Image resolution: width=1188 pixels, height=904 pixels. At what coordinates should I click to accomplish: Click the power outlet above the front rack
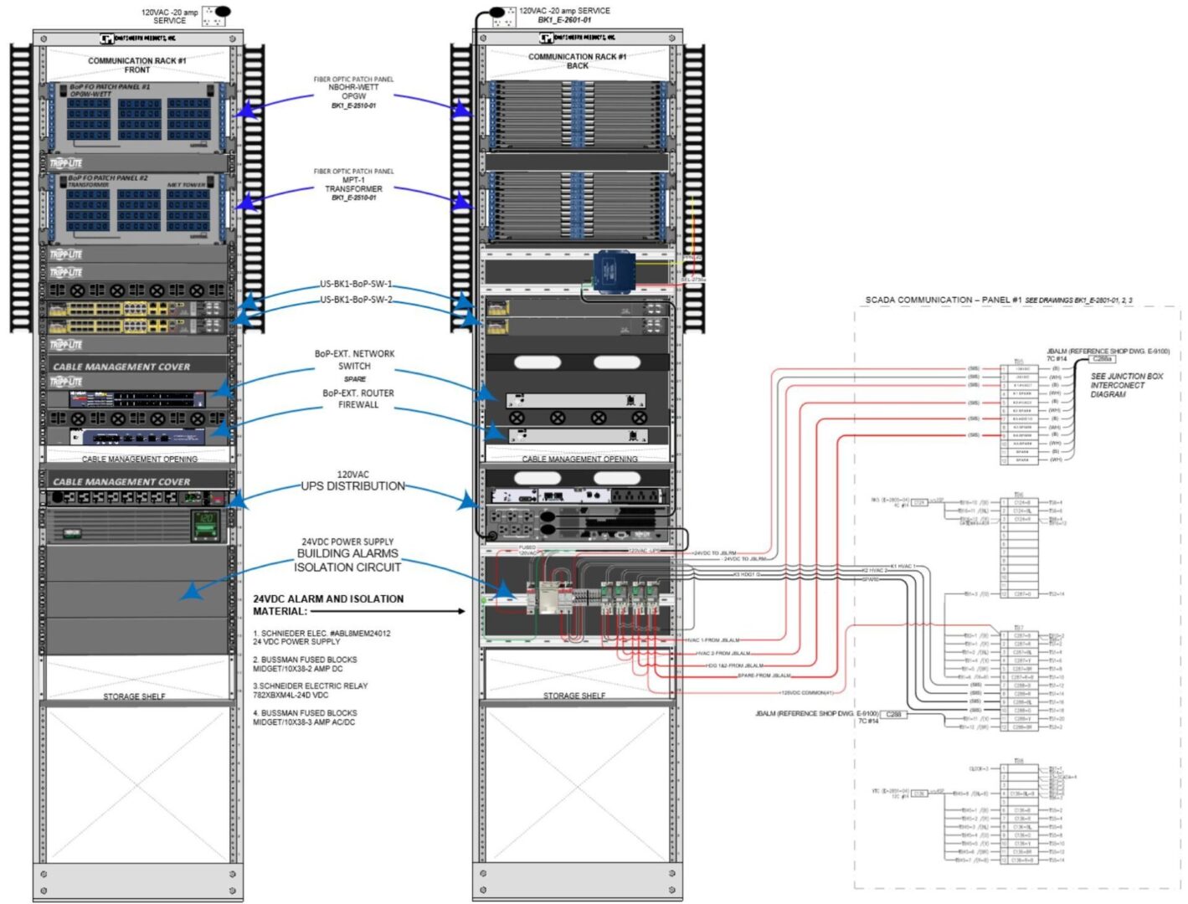(x=215, y=17)
